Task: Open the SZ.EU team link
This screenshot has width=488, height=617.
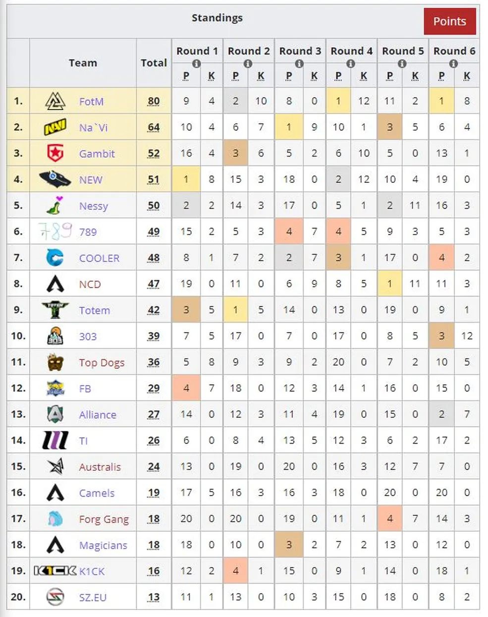Action: click(93, 597)
